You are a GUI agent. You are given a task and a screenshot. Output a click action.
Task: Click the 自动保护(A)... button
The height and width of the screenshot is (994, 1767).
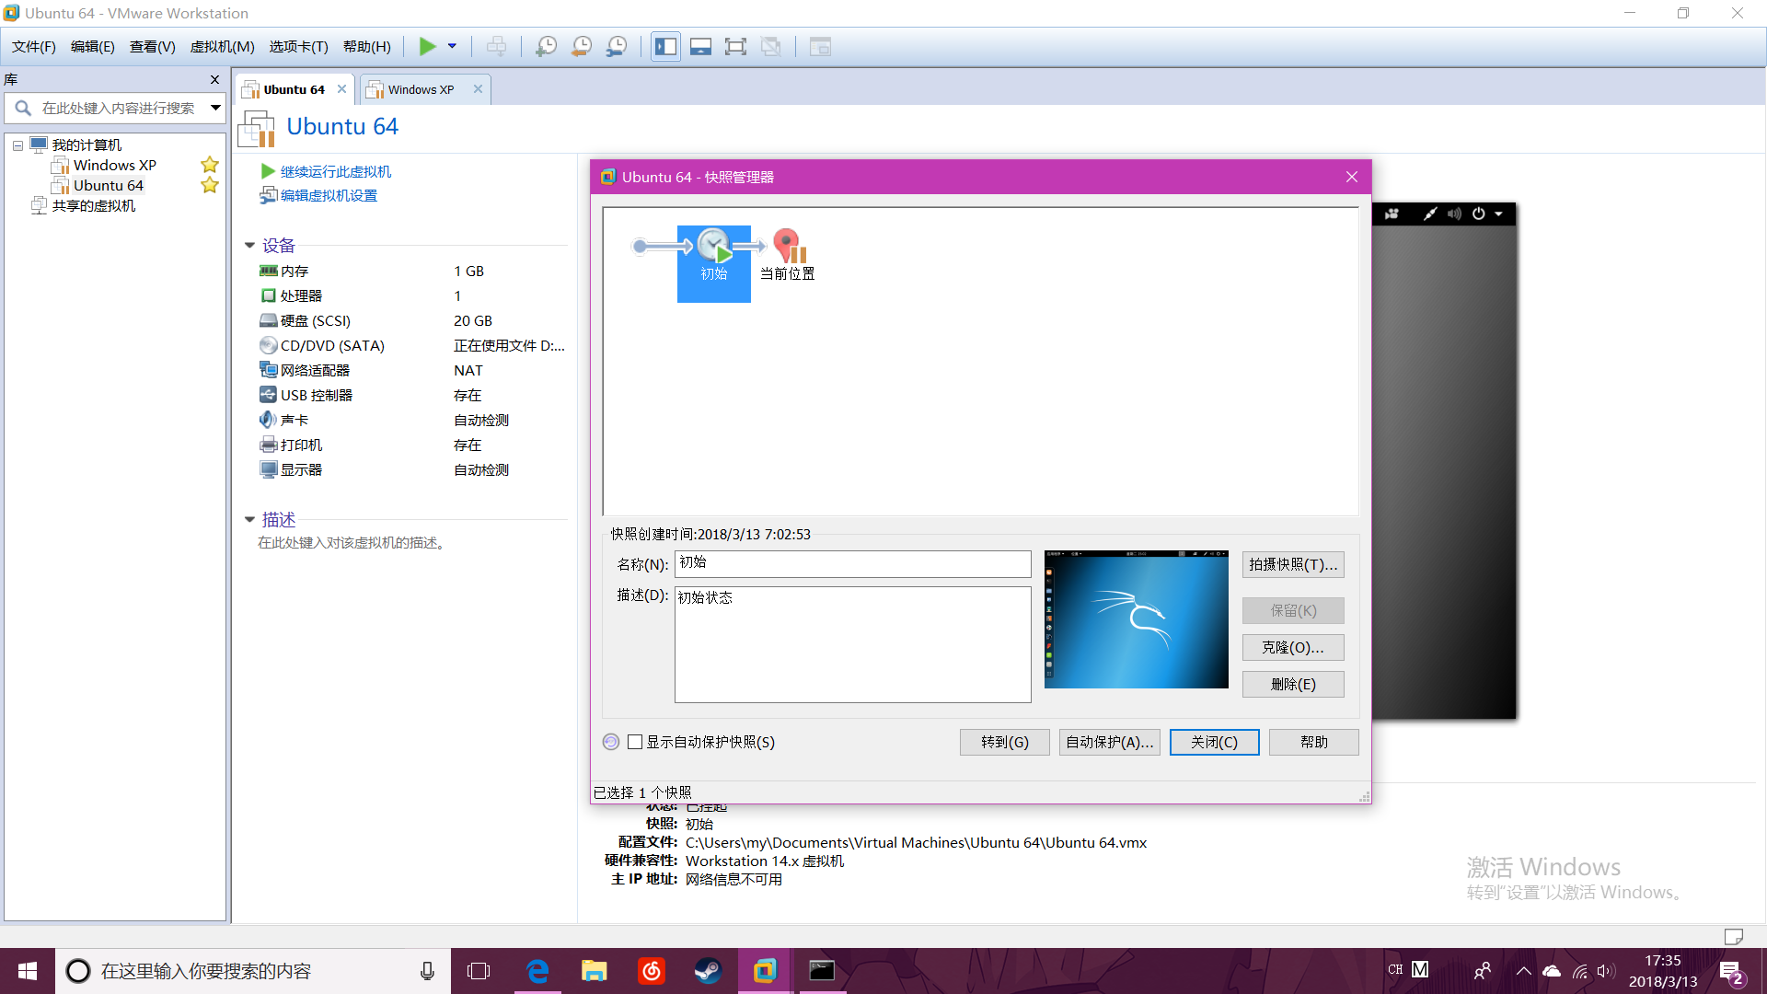(1110, 742)
